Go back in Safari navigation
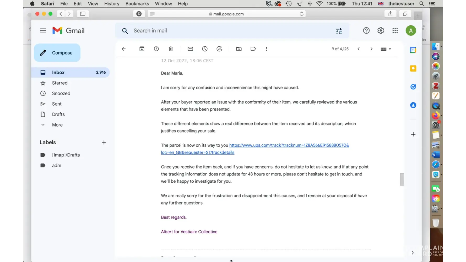Image resolution: width=466 pixels, height=262 pixels. click(61, 14)
